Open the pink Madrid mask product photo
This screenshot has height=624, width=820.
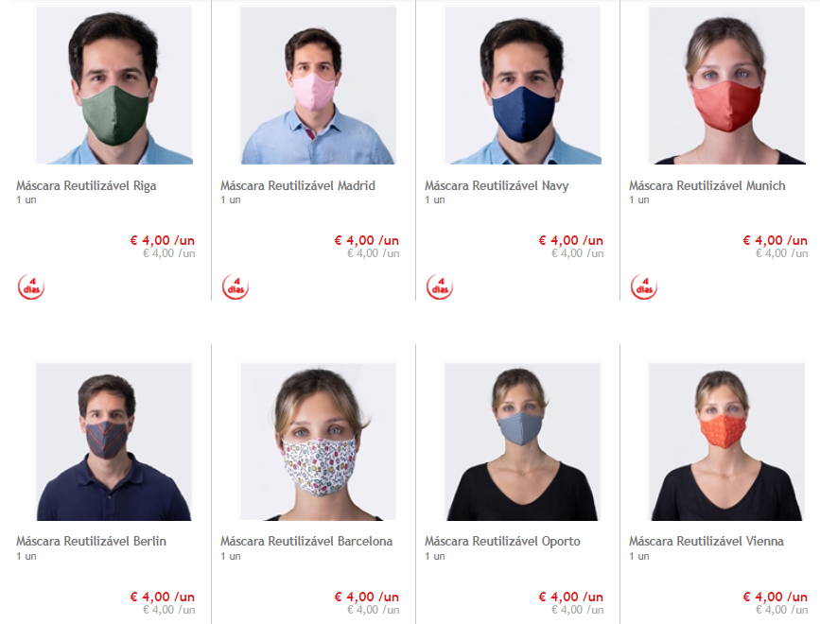pyautogui.click(x=318, y=85)
